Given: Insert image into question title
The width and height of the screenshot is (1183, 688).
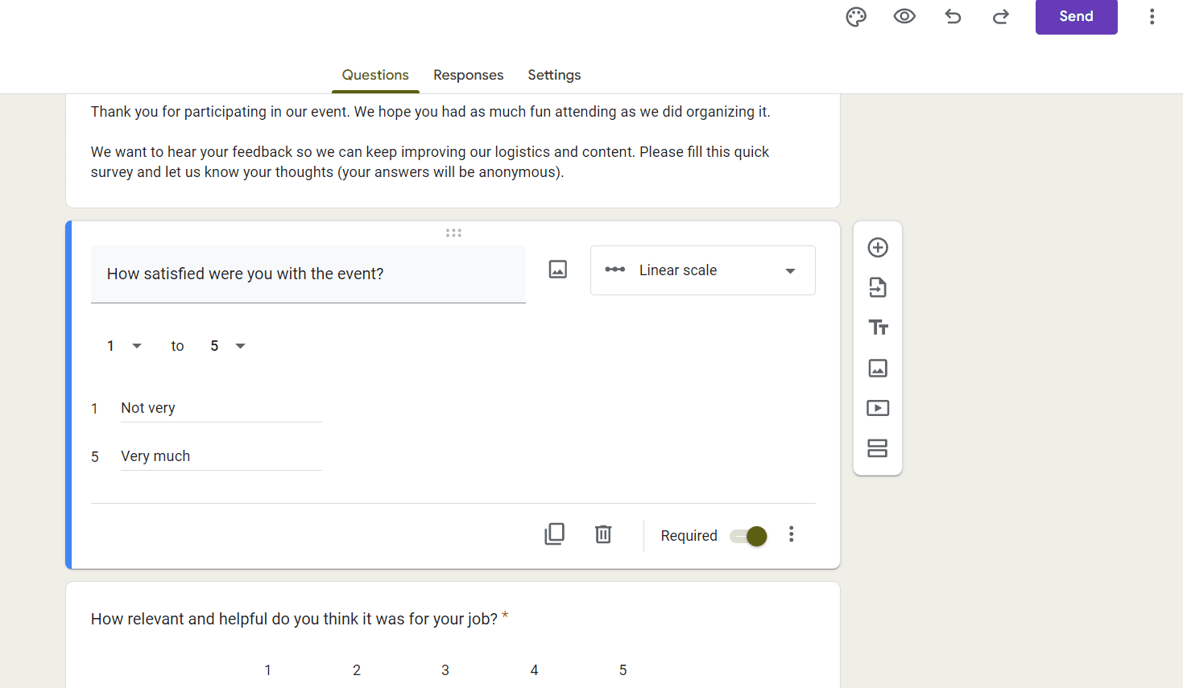Looking at the screenshot, I should coord(558,270).
